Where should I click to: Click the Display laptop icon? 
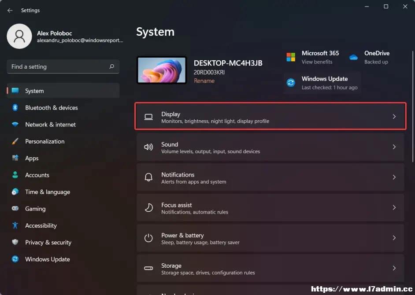[x=148, y=117]
